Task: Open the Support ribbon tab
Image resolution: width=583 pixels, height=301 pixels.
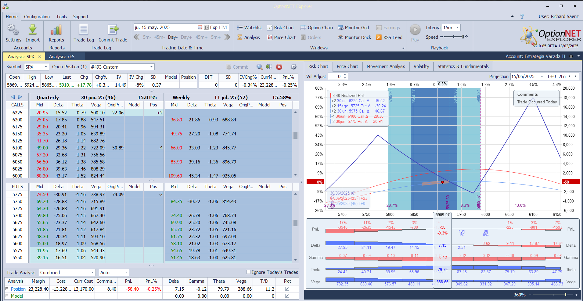Action: click(x=81, y=17)
